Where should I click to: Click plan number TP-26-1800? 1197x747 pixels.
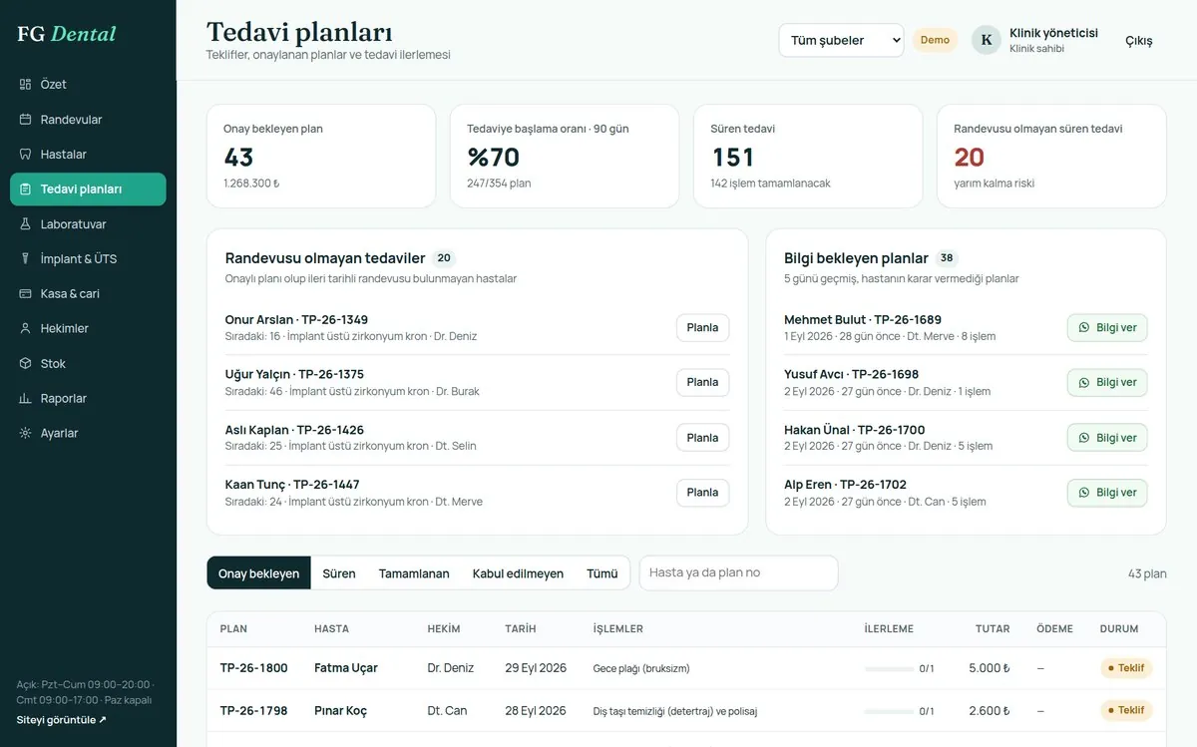point(253,668)
